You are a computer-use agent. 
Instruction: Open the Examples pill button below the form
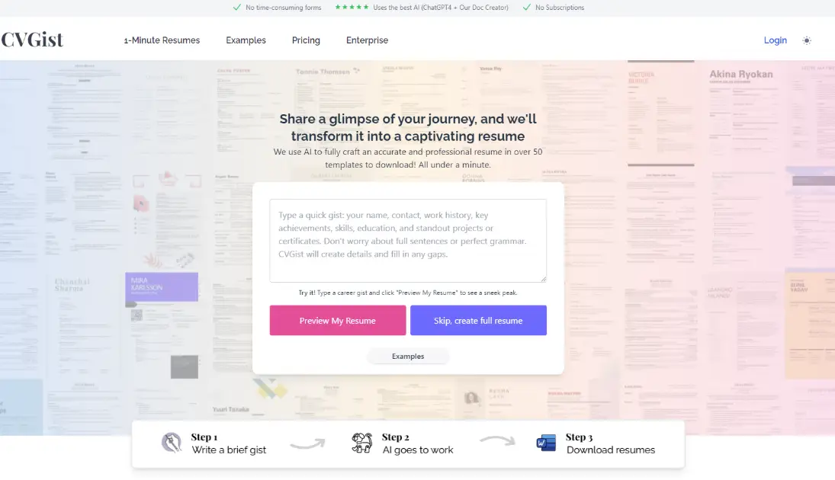(408, 357)
